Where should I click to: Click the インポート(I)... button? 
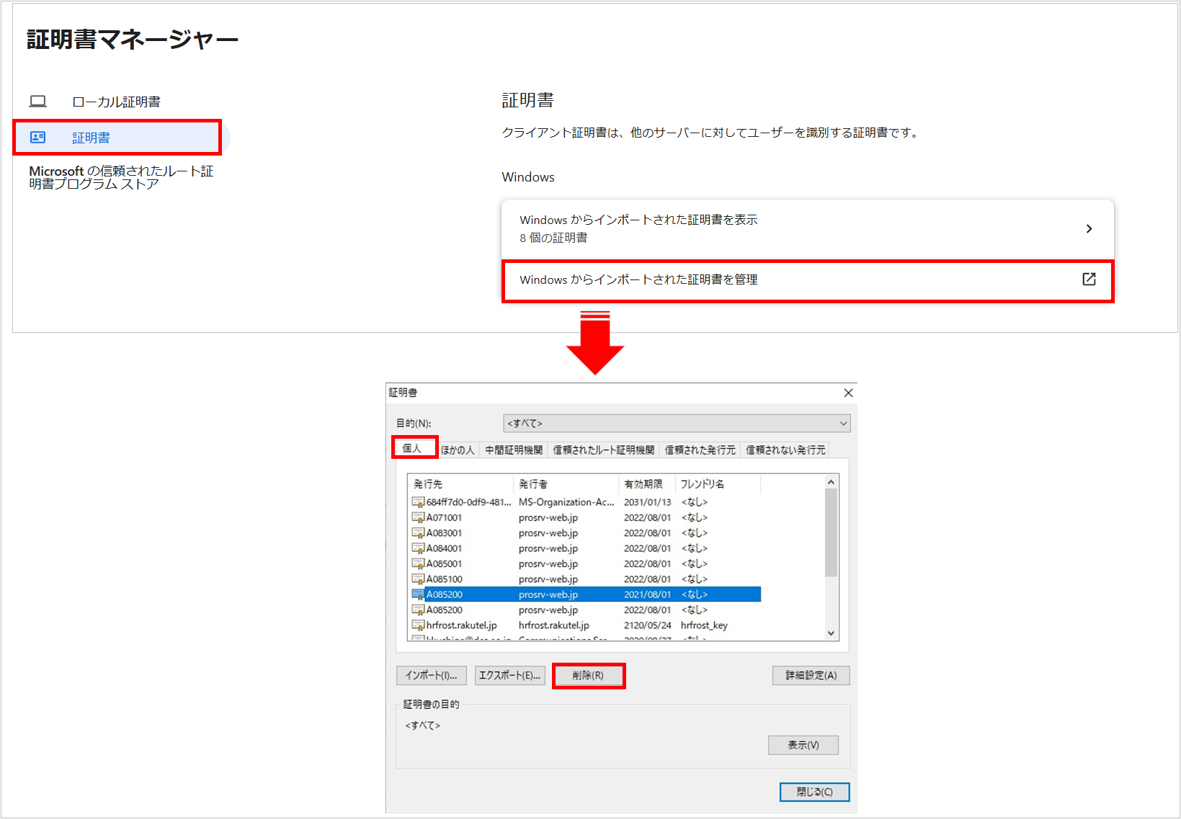pos(431,676)
